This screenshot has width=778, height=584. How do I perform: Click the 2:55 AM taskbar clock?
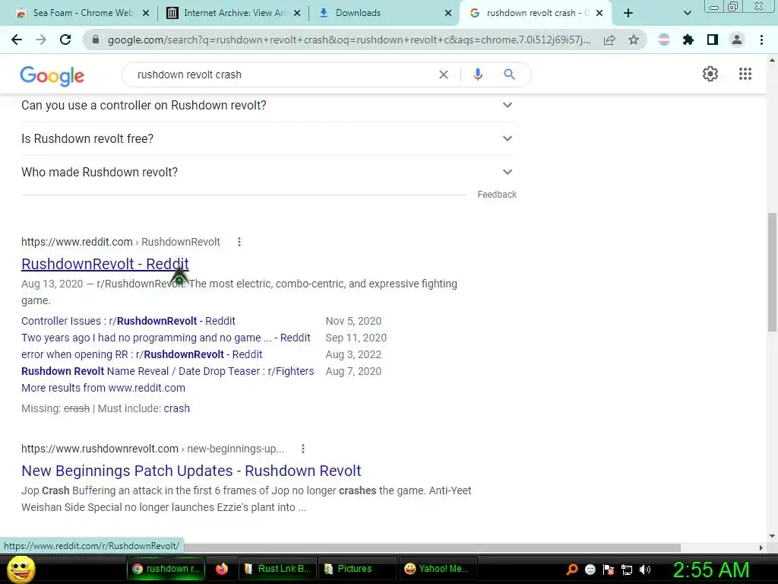(710, 569)
